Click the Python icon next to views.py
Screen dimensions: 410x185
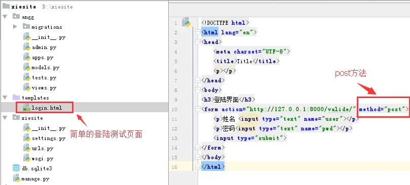(x=27, y=87)
